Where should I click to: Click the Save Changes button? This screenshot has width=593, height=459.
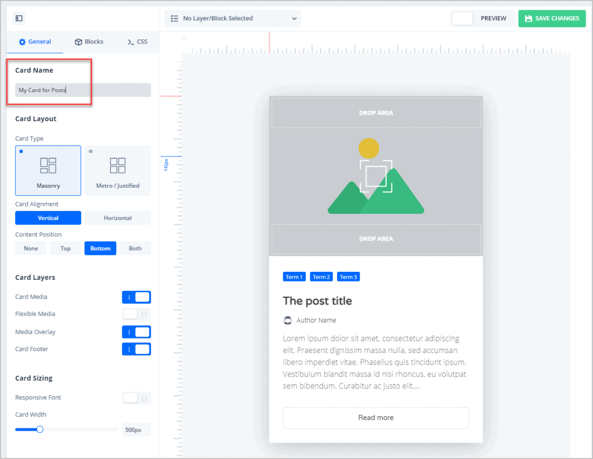tap(551, 19)
